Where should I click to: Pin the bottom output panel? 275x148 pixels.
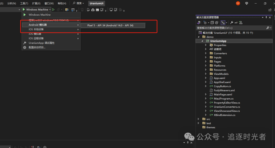[x=188, y=143]
